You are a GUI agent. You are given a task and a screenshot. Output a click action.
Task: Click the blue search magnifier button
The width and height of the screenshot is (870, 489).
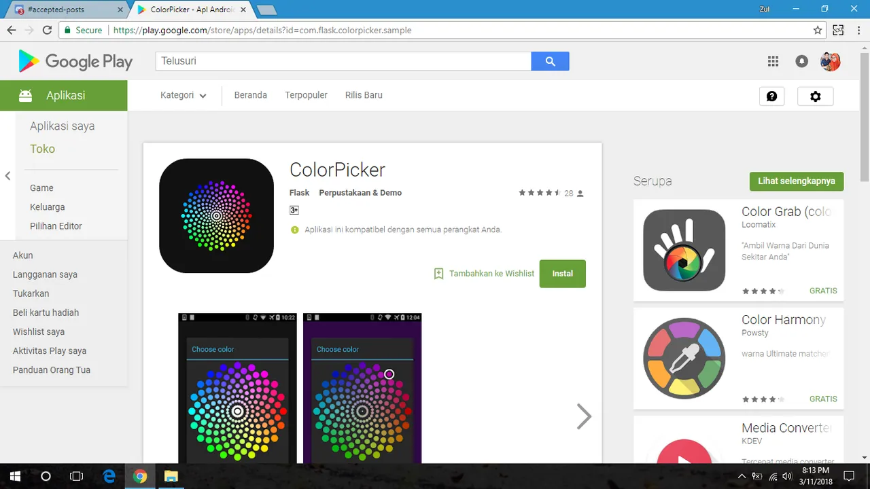(550, 61)
